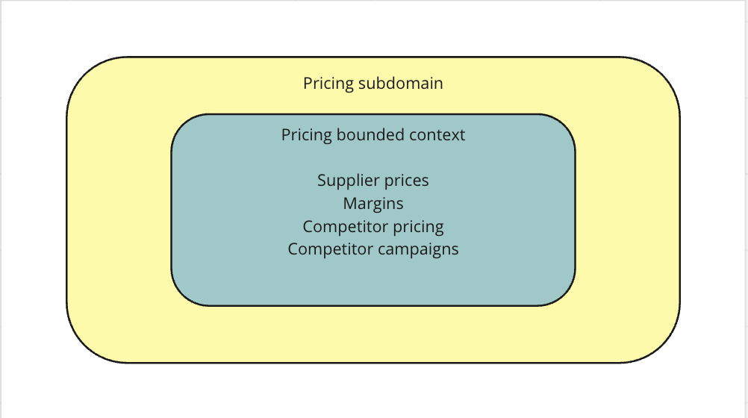
Task: Select the "Competitor campaigns" text line
Action: coord(373,249)
